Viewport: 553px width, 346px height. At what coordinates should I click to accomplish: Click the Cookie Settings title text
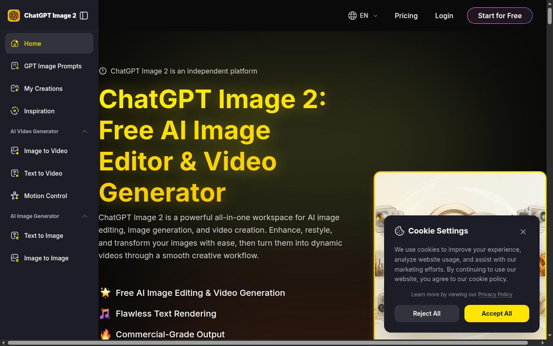point(438,231)
